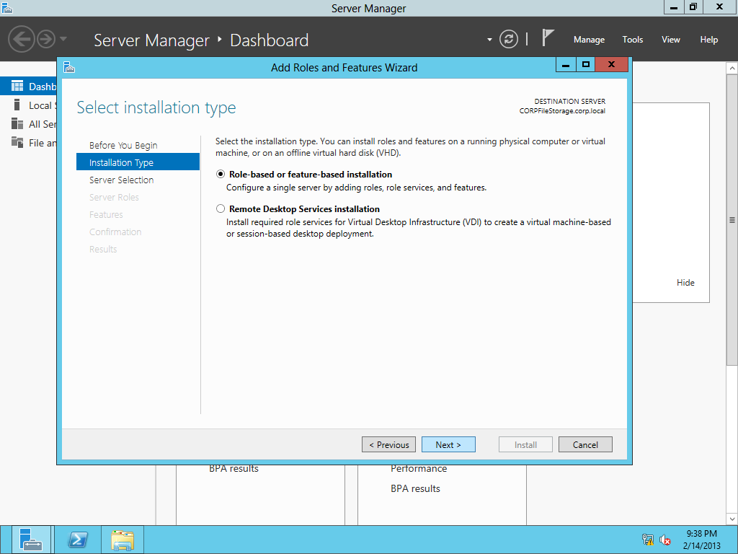Select Role-based or feature-based installation
The width and height of the screenshot is (738, 554).
[x=221, y=175]
